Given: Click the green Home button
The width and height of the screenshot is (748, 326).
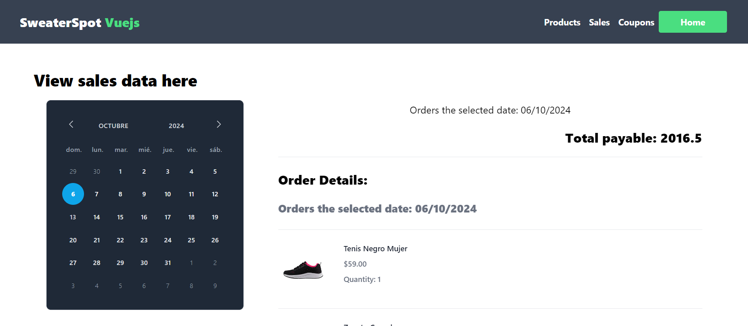Looking at the screenshot, I should click(x=693, y=22).
